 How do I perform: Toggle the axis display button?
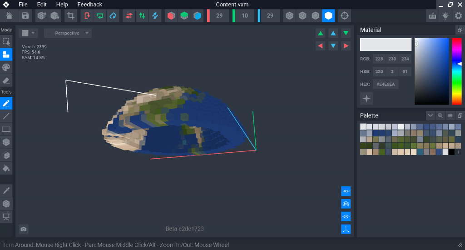click(346, 230)
